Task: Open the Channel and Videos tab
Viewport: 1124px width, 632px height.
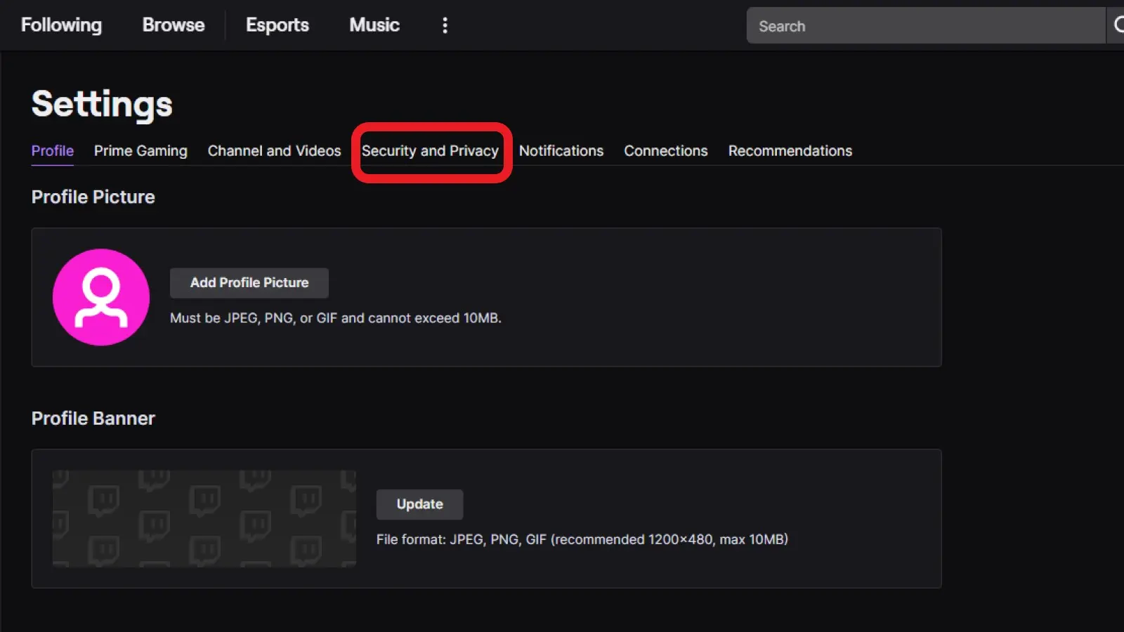Action: pyautogui.click(x=274, y=151)
